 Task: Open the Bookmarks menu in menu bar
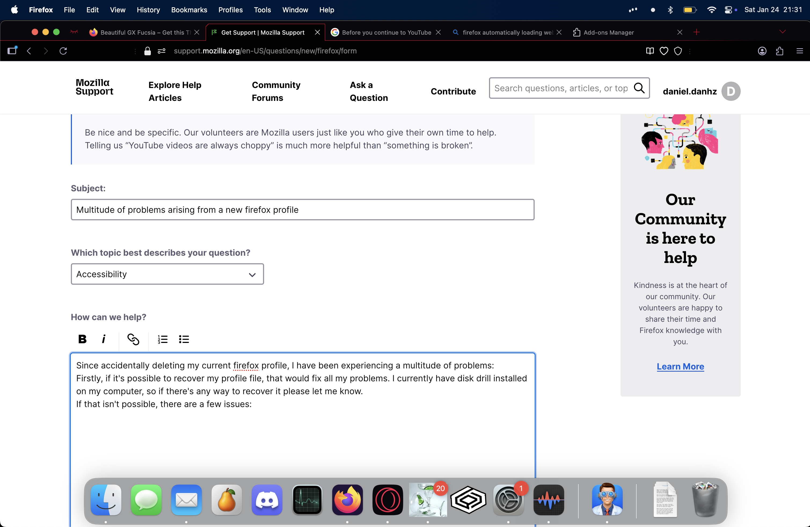point(189,10)
